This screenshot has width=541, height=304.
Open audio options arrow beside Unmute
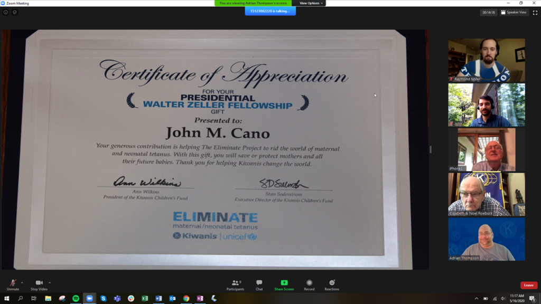tap(22, 283)
